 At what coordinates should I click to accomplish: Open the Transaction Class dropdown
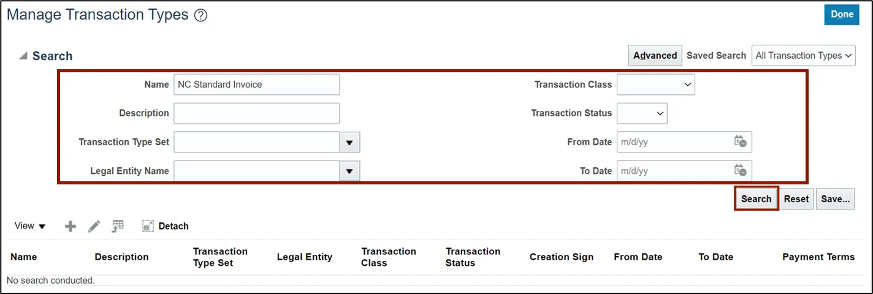point(655,85)
